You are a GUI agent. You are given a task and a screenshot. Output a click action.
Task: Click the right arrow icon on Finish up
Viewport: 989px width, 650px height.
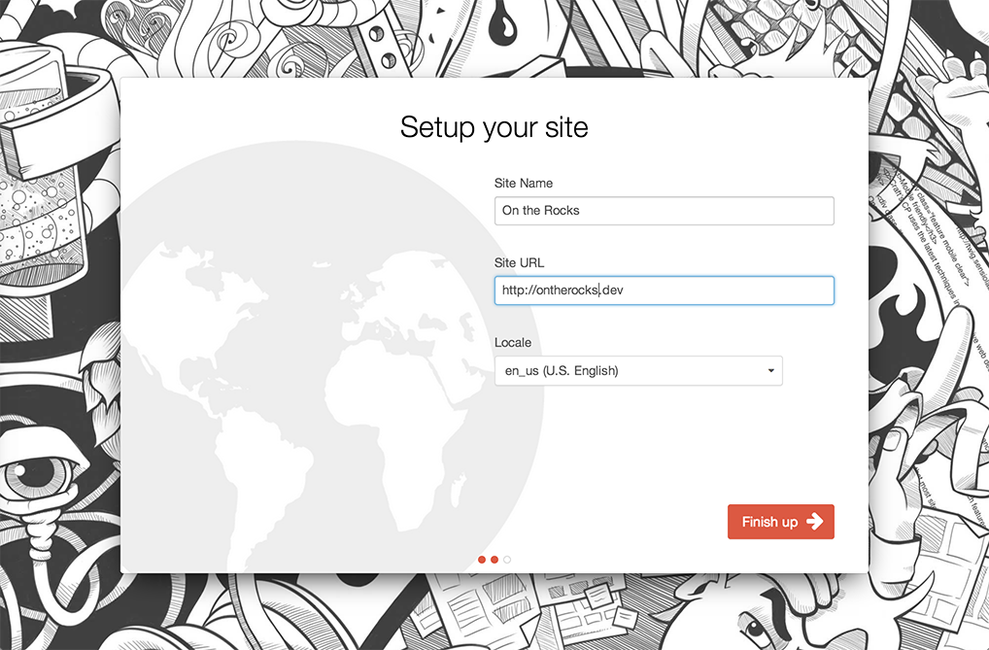point(814,522)
